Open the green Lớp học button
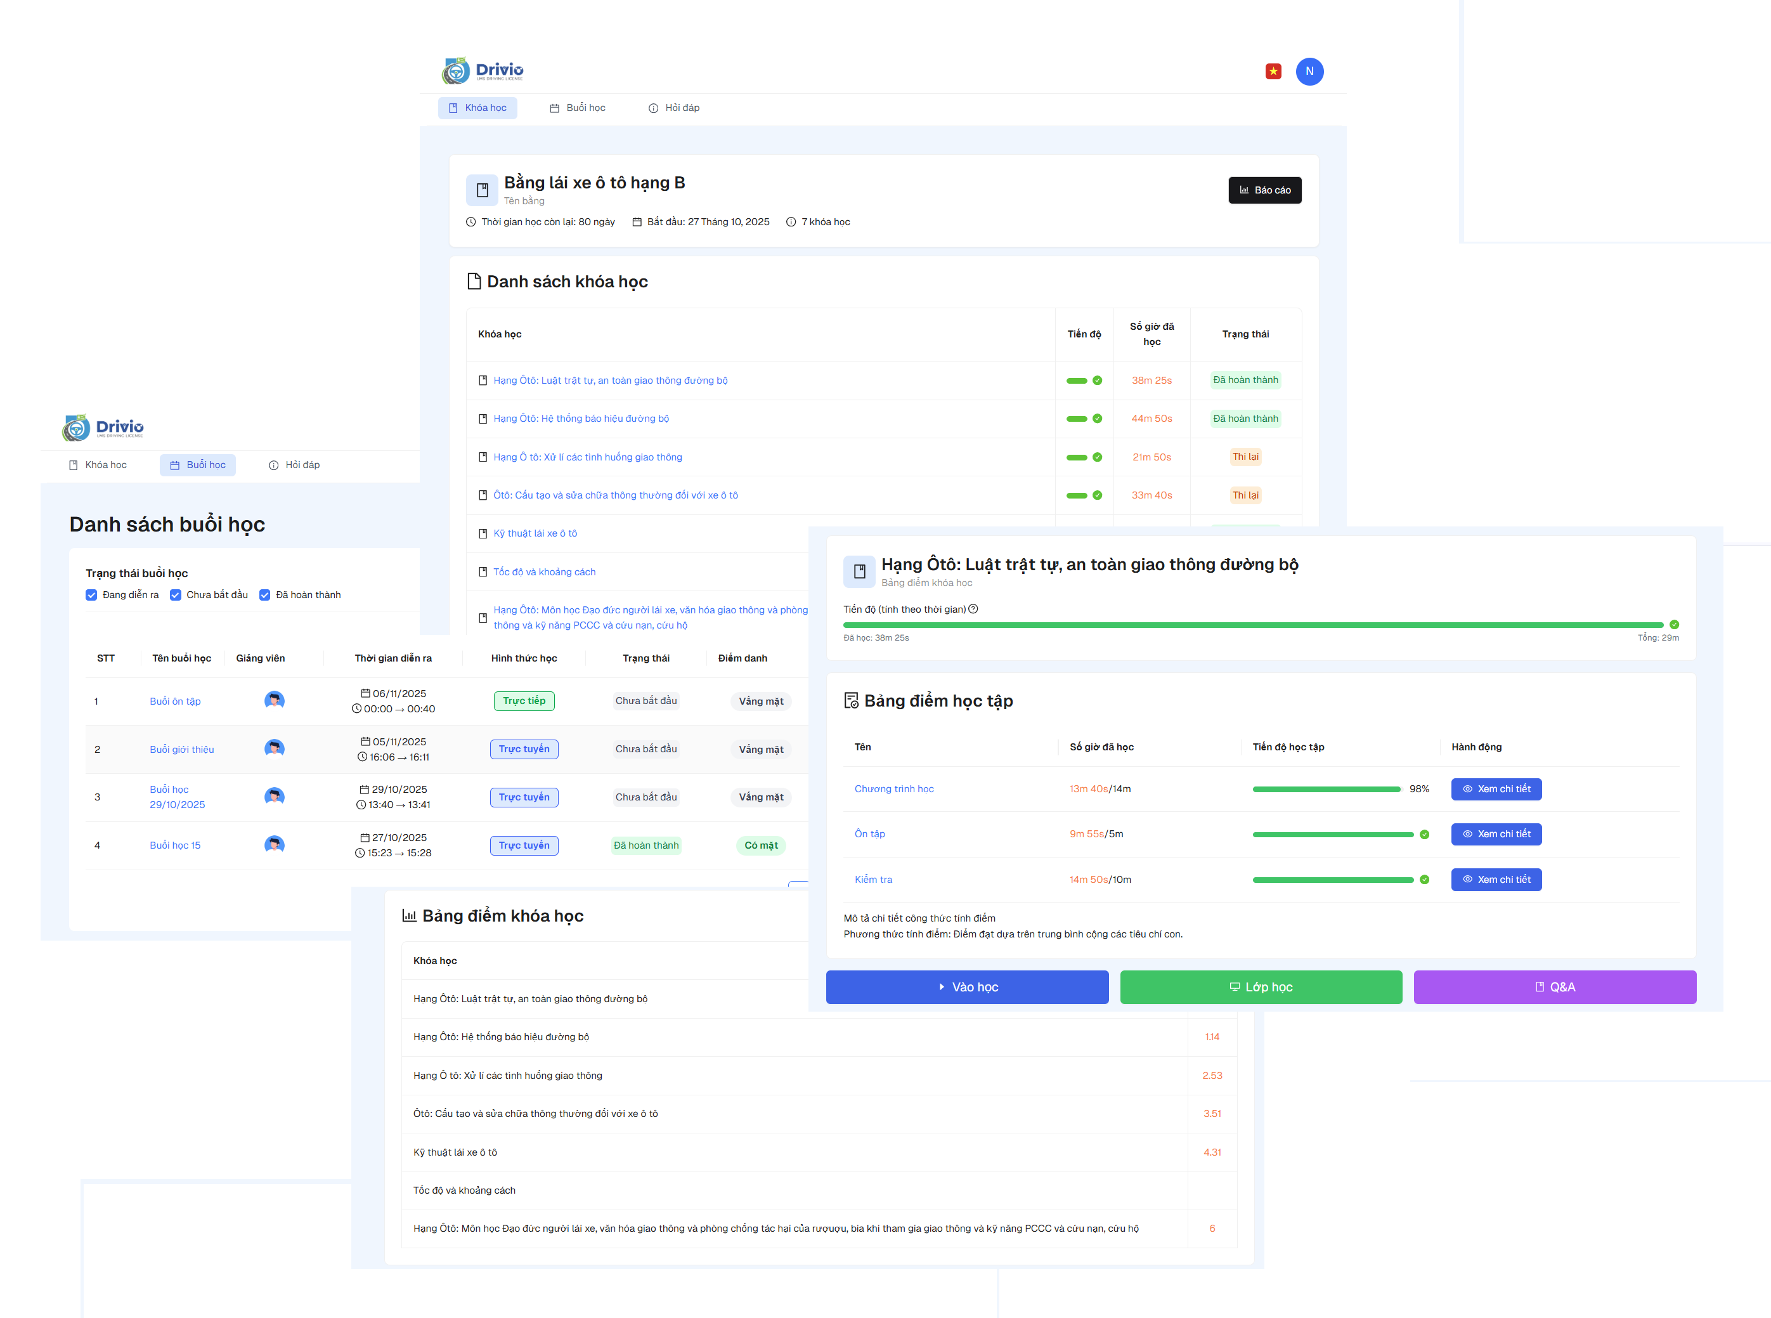Viewport: 1771px width, 1318px height. [x=1260, y=987]
